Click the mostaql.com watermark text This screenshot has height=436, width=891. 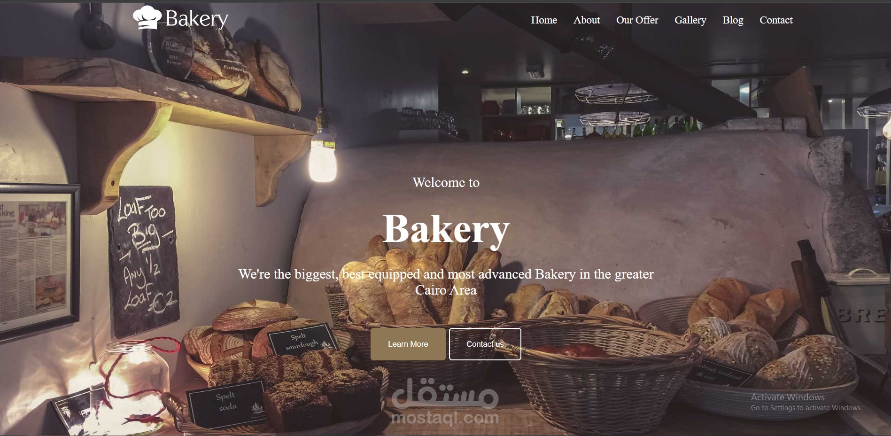445,418
